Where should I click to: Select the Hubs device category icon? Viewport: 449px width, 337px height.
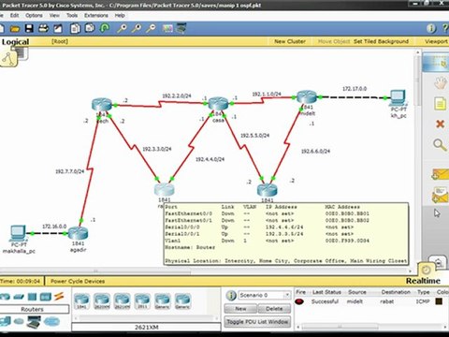(x=32, y=296)
